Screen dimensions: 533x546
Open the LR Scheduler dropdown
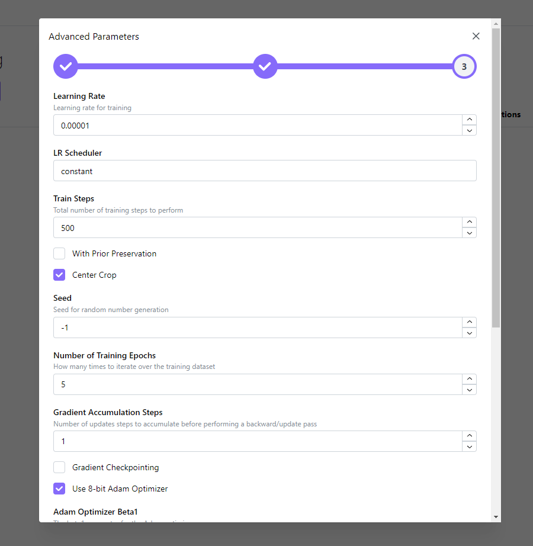(x=265, y=171)
